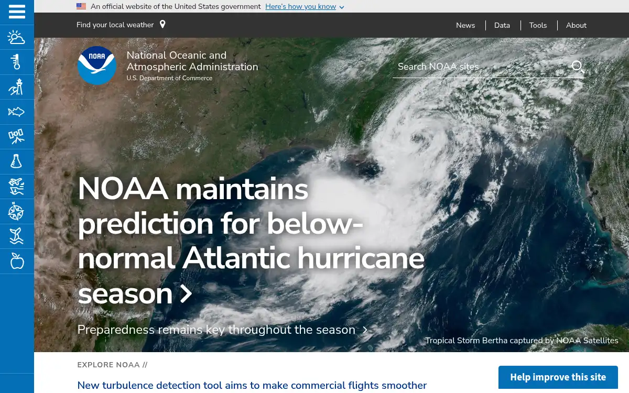
Task: Click the US flag icon
Action: [81, 6]
